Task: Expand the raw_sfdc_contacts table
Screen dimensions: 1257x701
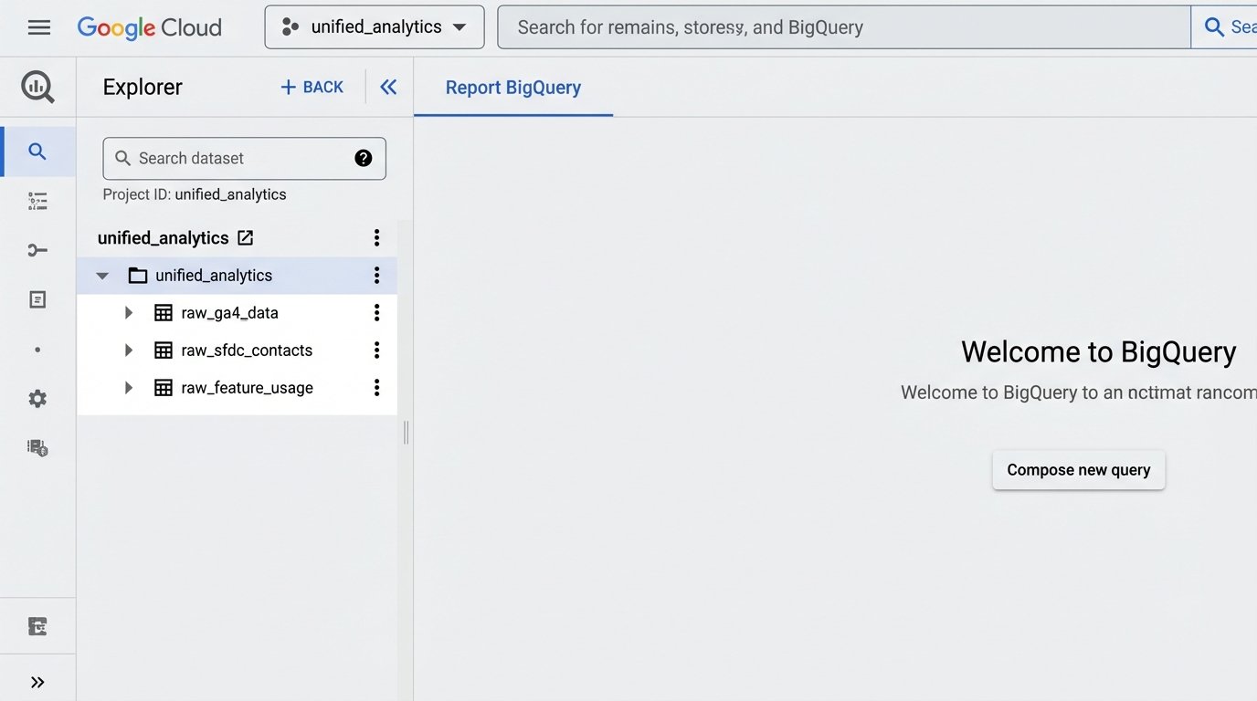Action: tap(128, 350)
